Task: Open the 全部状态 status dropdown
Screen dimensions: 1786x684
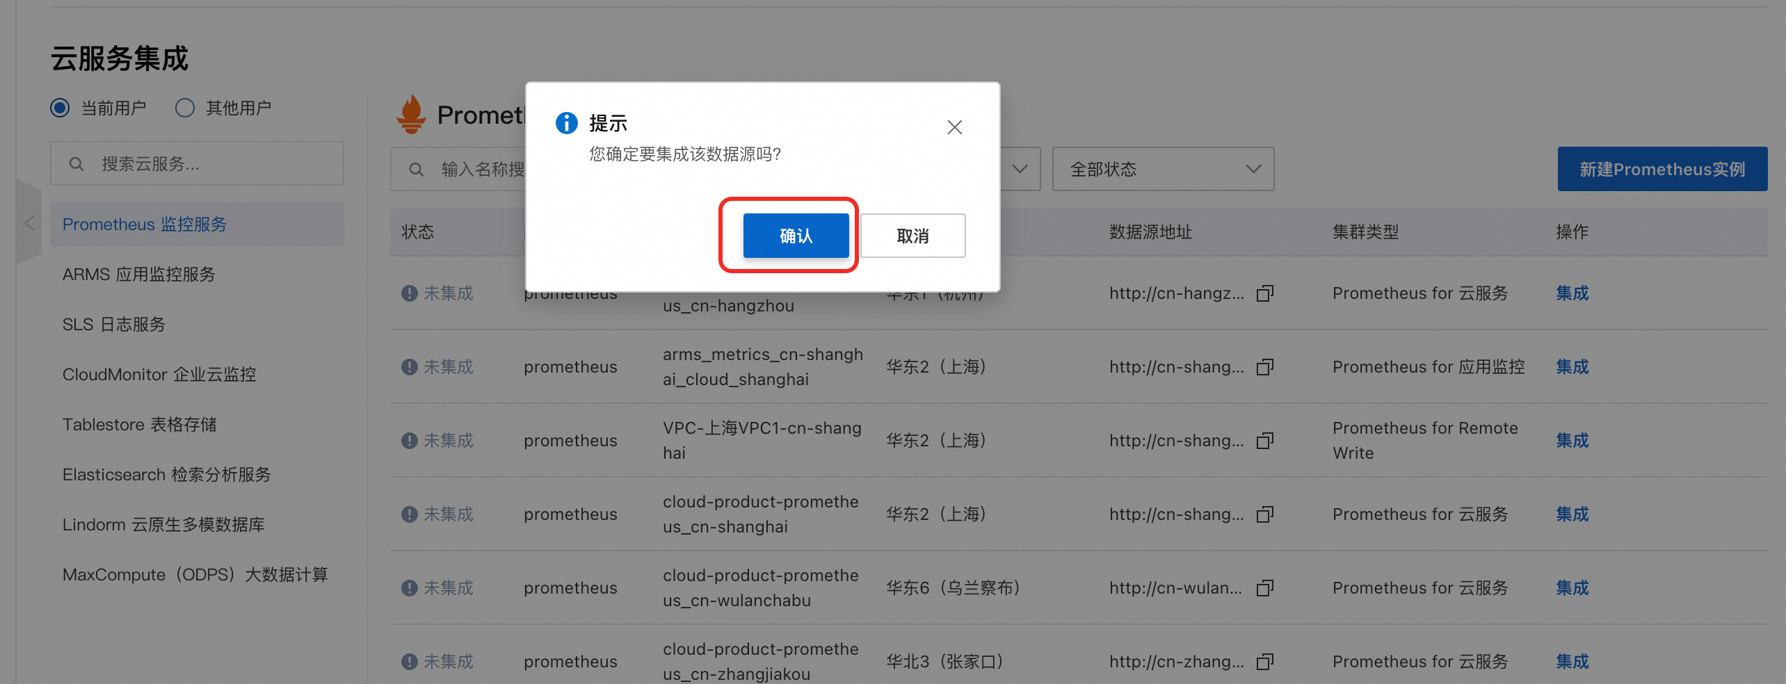Action: [1163, 169]
